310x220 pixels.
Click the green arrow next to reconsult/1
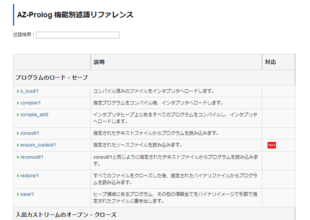(x=18, y=157)
